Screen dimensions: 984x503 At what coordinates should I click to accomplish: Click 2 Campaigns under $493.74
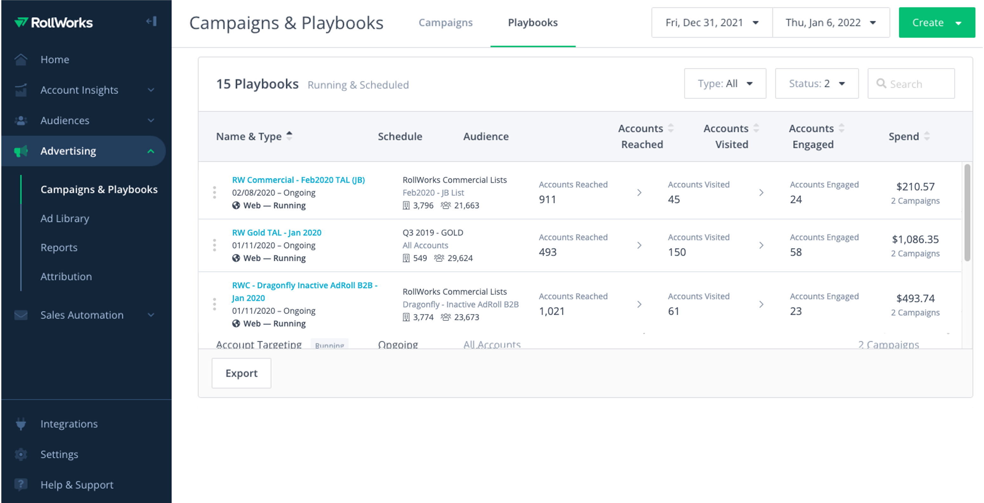[x=915, y=313]
